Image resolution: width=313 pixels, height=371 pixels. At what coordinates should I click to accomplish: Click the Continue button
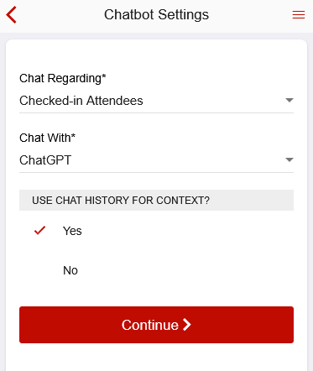click(156, 325)
